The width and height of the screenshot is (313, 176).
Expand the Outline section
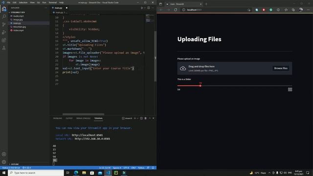pos(15,164)
